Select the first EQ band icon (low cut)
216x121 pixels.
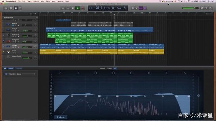tap(60, 73)
